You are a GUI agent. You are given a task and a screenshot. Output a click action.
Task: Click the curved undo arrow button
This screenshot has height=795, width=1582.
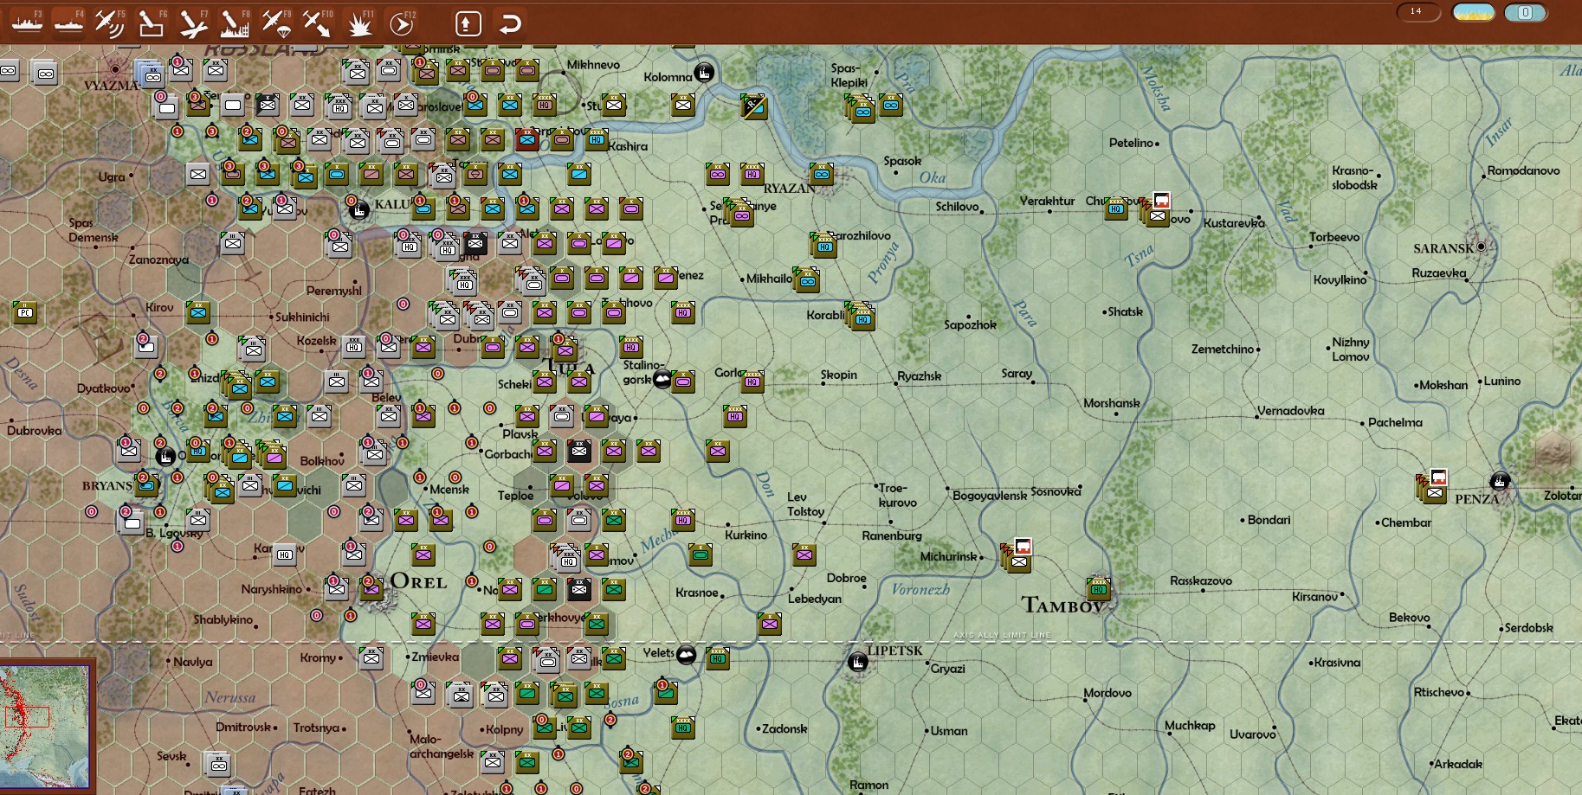[510, 23]
